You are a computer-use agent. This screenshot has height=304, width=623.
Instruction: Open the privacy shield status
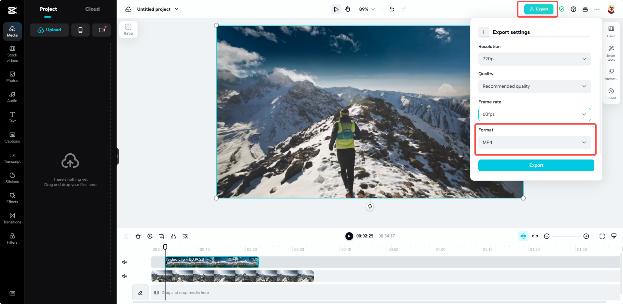562,9
